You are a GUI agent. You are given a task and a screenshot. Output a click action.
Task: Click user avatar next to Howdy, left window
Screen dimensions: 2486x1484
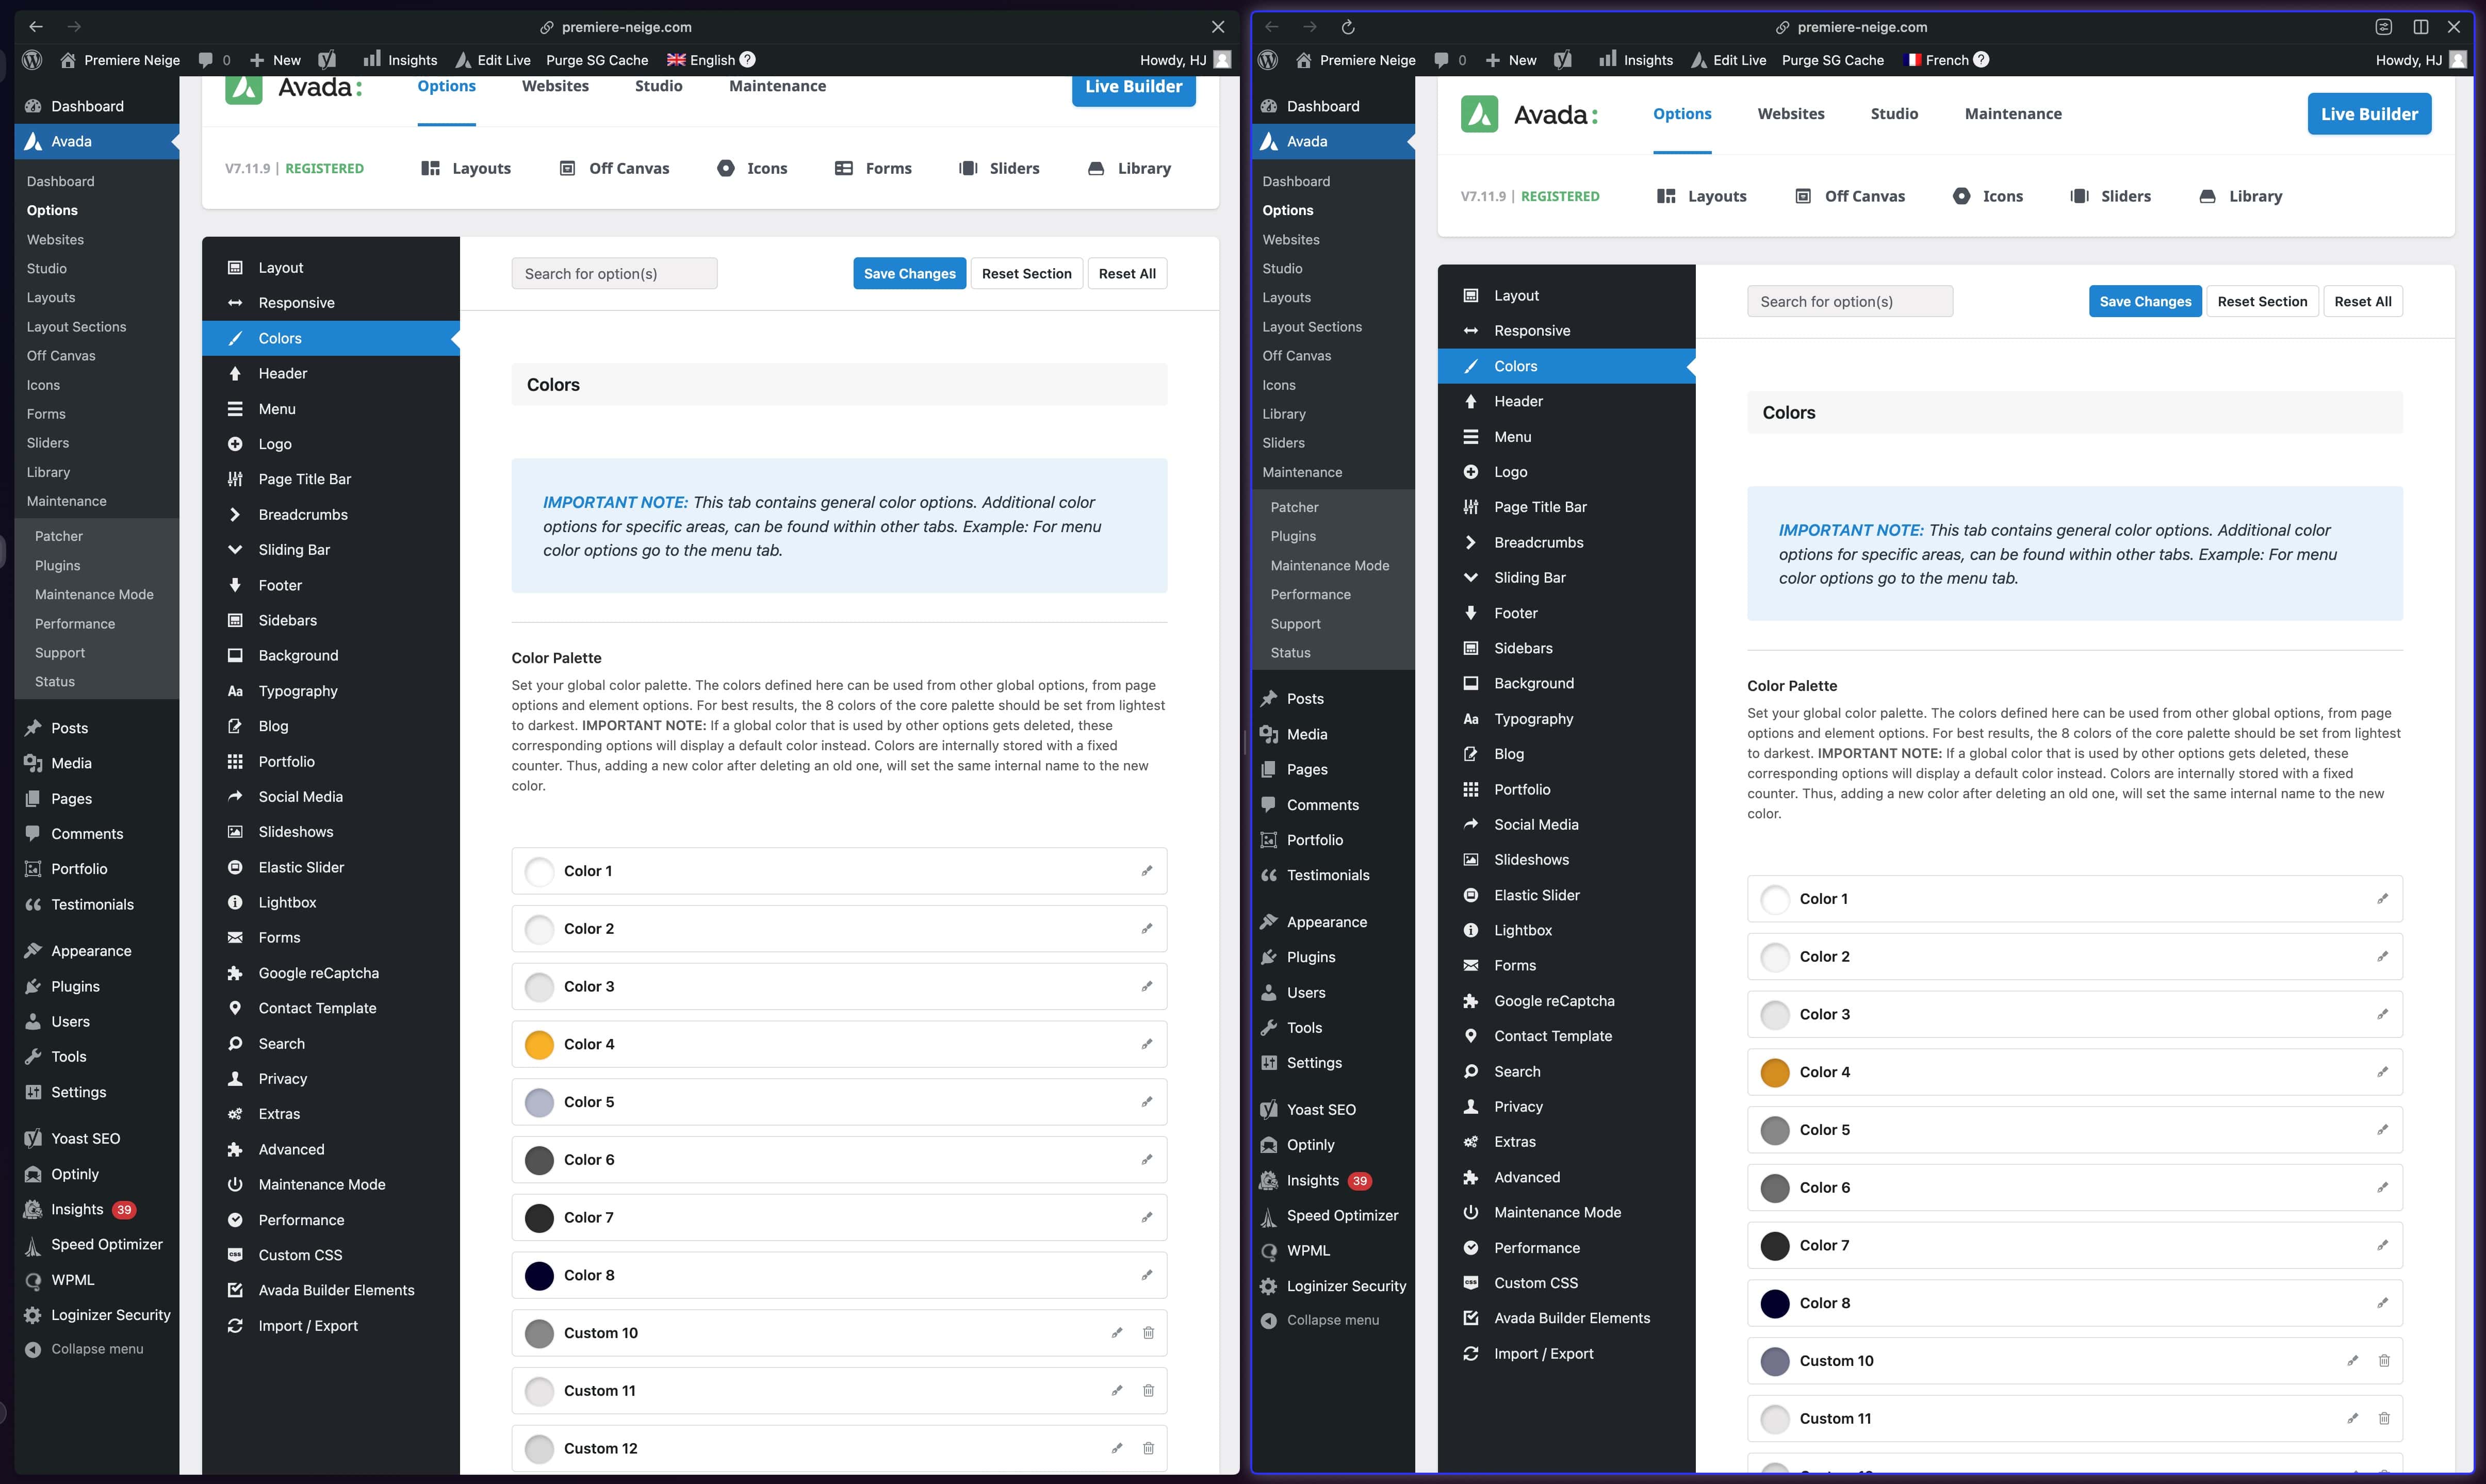1222,60
